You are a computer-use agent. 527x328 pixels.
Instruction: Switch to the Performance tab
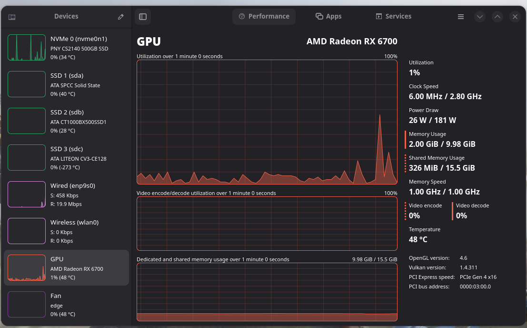pyautogui.click(x=264, y=17)
